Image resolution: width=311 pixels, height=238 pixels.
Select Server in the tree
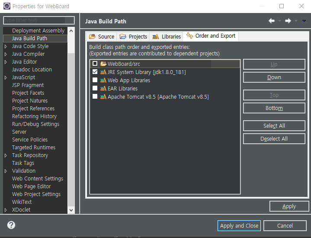click(19, 132)
